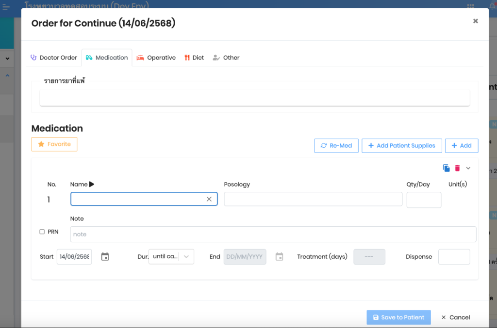Viewport: 497px width, 328px height.
Task: Open the Operative tab
Action: (156, 58)
